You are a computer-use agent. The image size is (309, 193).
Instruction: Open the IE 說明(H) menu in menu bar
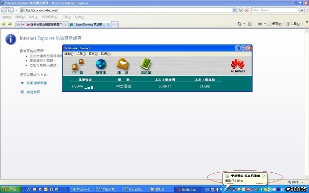click(79, 17)
